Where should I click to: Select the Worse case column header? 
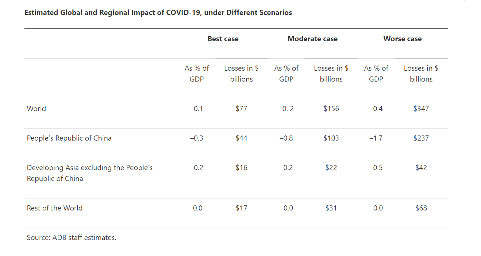tap(402, 39)
